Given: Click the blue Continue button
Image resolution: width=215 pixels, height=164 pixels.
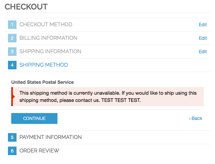Looking at the screenshot, I should click(34, 118).
